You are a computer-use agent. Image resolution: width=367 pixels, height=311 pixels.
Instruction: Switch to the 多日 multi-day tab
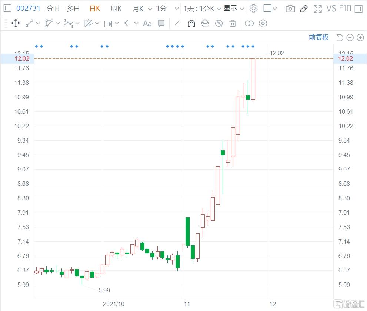tap(73, 9)
